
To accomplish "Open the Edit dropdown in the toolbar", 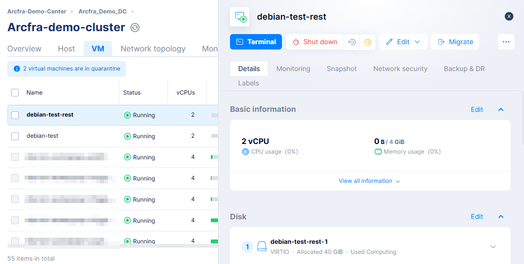I will 403,42.
